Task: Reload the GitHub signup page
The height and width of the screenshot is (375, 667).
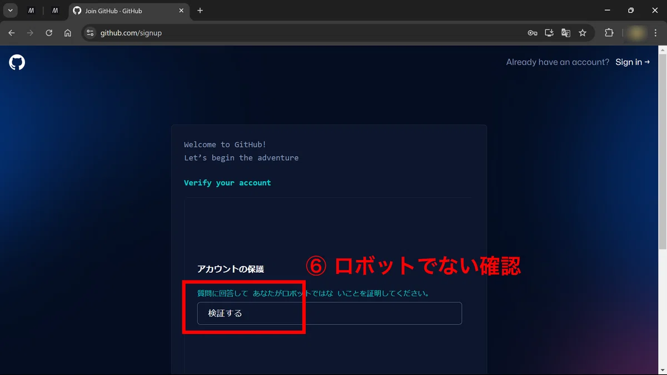Action: pos(49,33)
